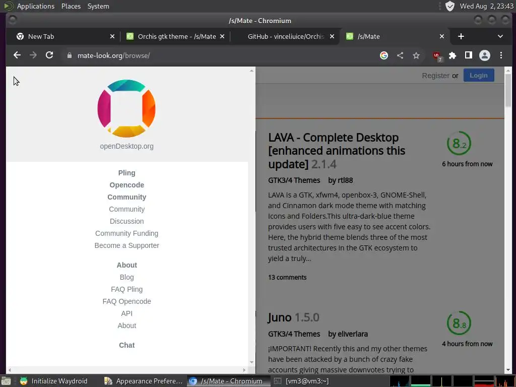The image size is (516, 387).
Task: Open the Places menu
Action: point(71,6)
